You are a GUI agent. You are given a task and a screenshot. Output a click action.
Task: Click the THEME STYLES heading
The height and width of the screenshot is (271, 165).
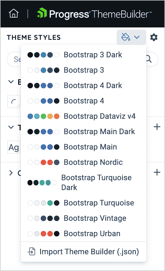point(34,37)
